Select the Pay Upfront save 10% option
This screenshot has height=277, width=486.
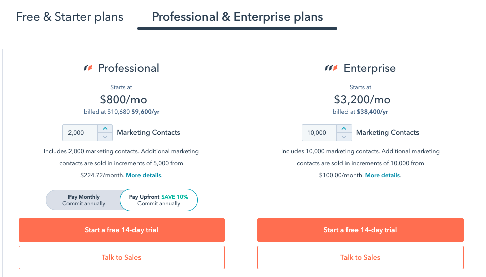coord(159,200)
